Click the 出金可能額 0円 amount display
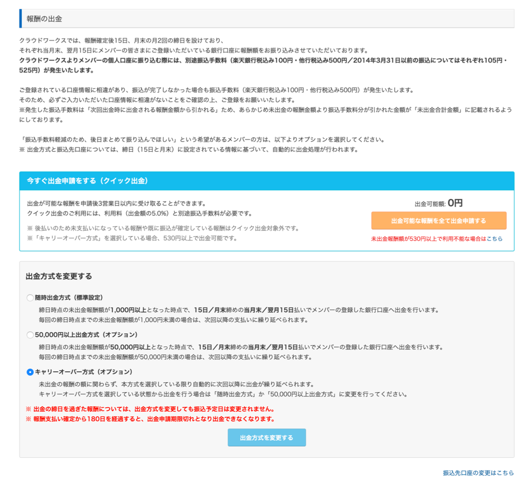 coord(438,203)
